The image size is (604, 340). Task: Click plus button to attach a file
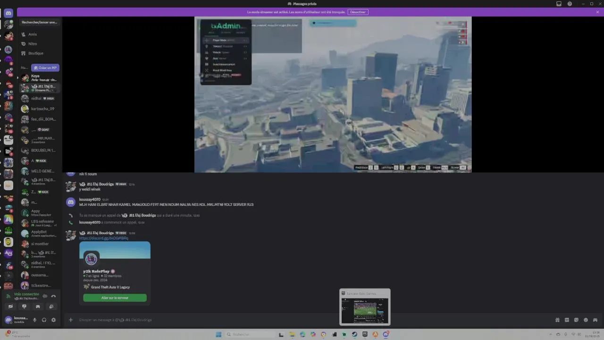click(x=71, y=320)
